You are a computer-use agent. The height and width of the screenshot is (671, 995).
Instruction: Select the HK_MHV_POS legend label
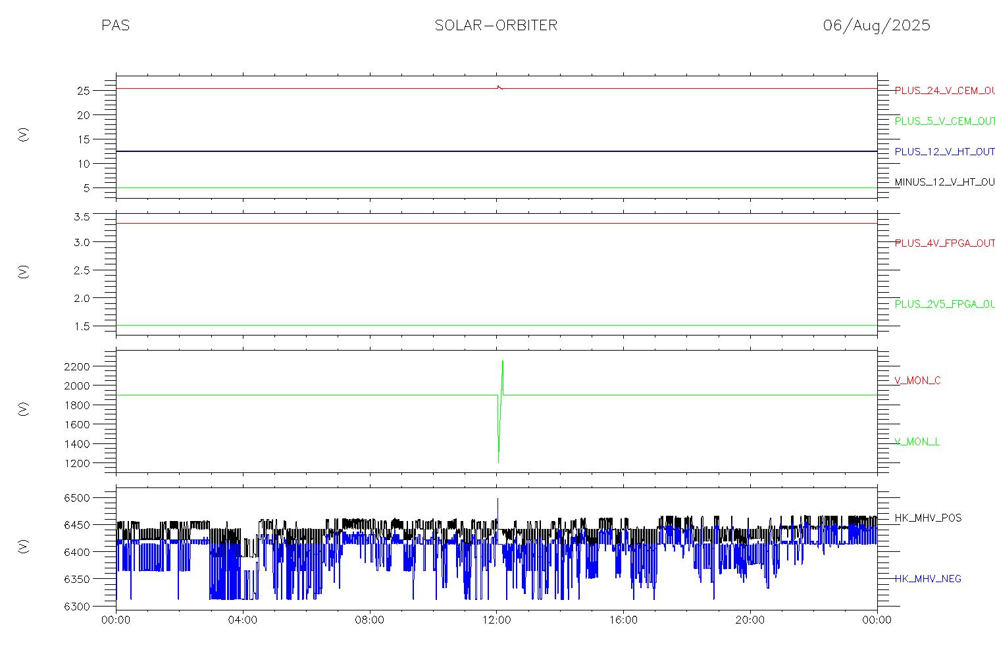click(928, 518)
